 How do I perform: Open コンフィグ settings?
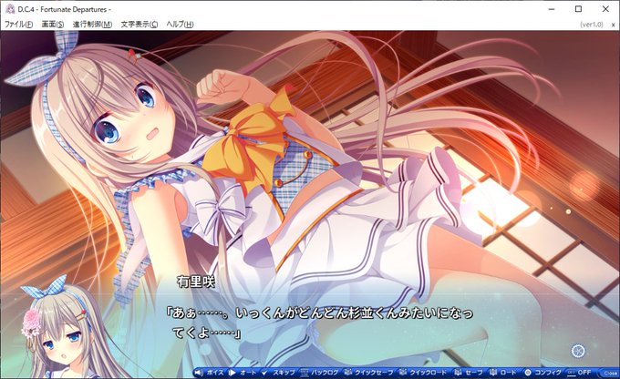(x=543, y=373)
